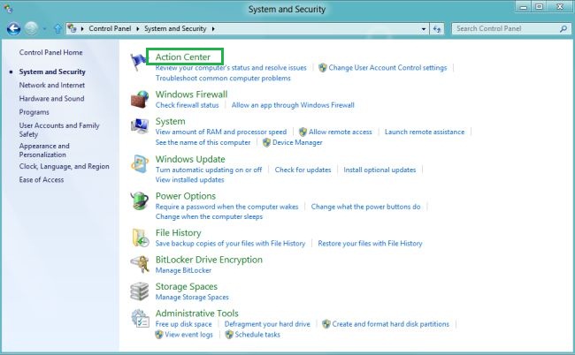Click Check for updates
The width and height of the screenshot is (575, 355).
pos(303,170)
